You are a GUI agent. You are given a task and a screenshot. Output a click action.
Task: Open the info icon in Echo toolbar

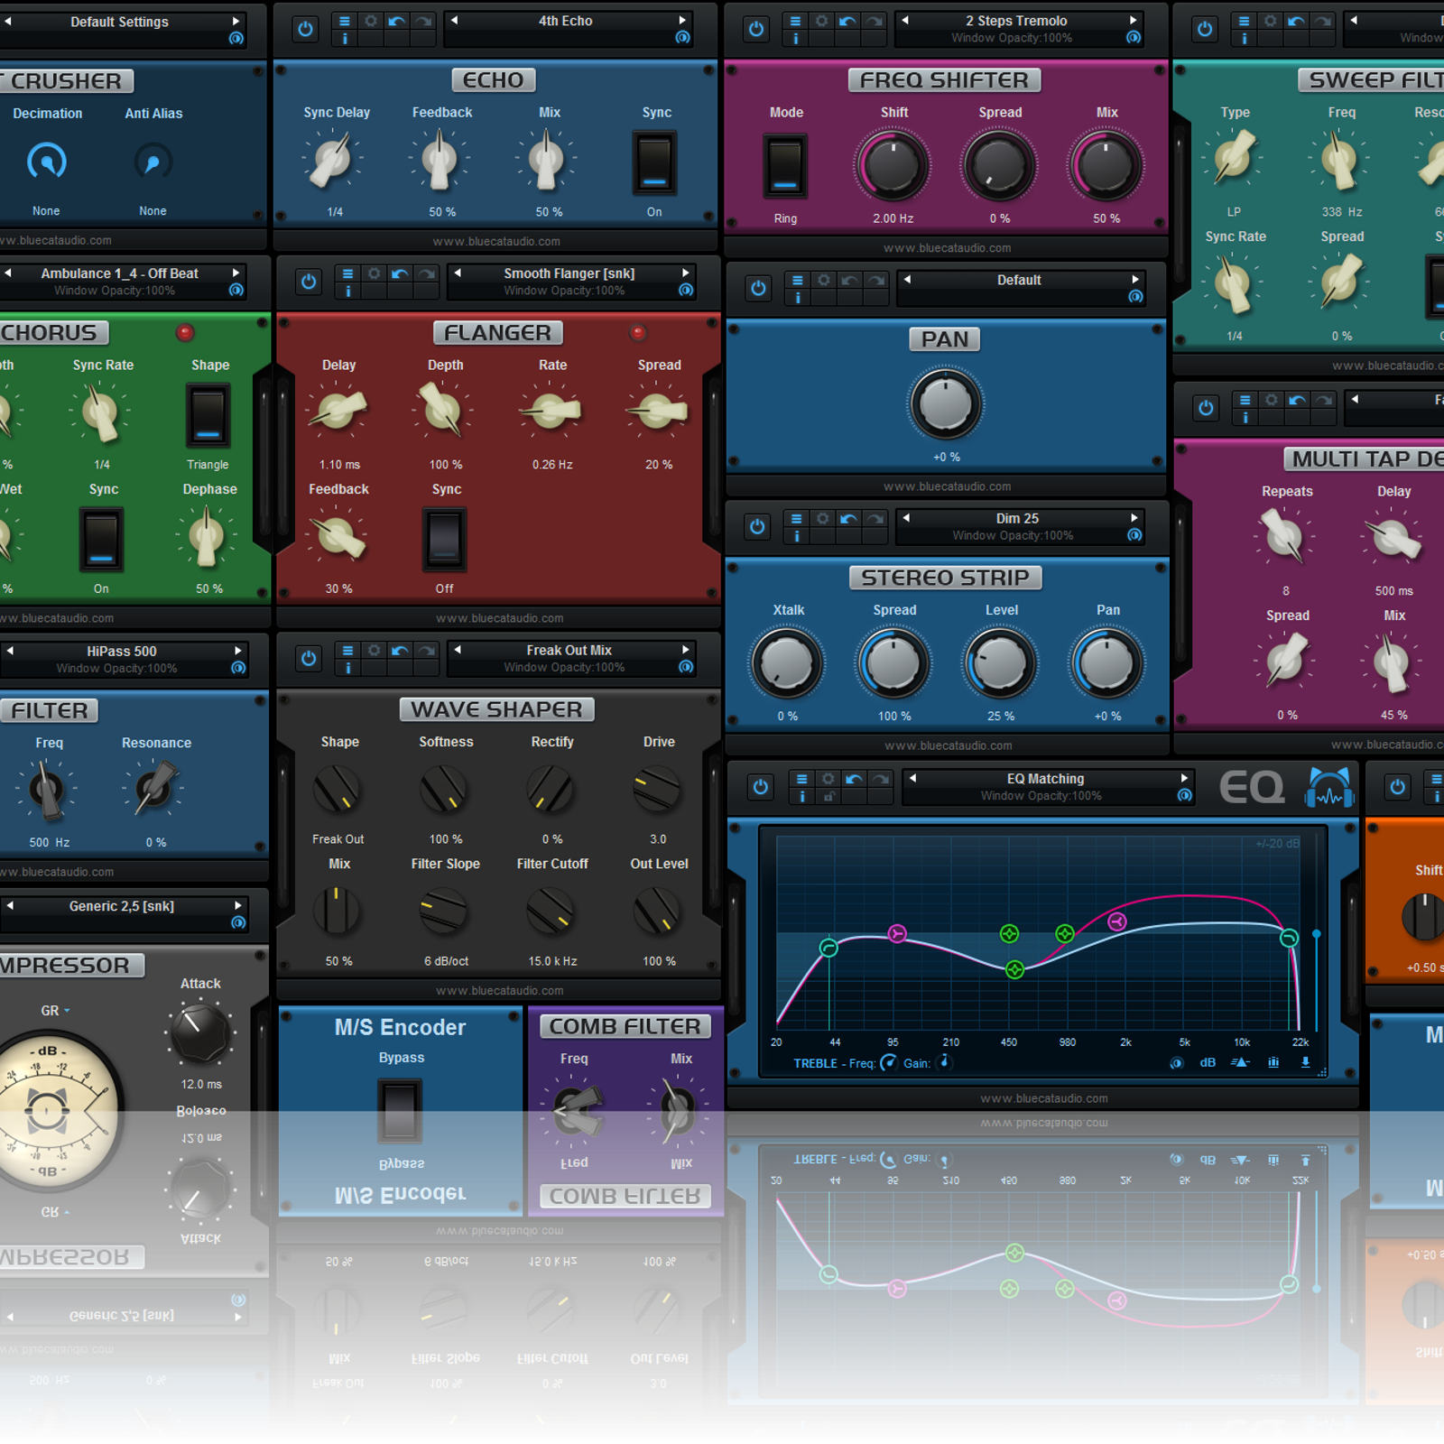coord(345,39)
